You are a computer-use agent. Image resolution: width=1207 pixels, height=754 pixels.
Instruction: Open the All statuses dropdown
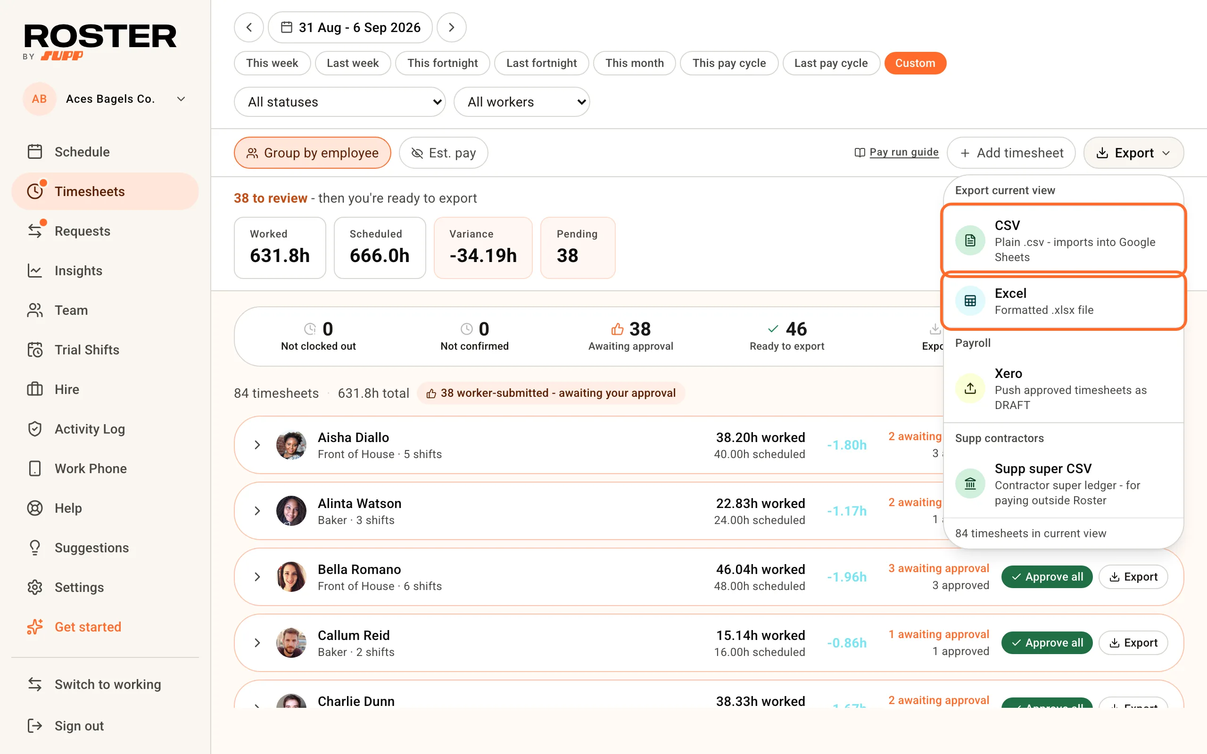pos(339,102)
